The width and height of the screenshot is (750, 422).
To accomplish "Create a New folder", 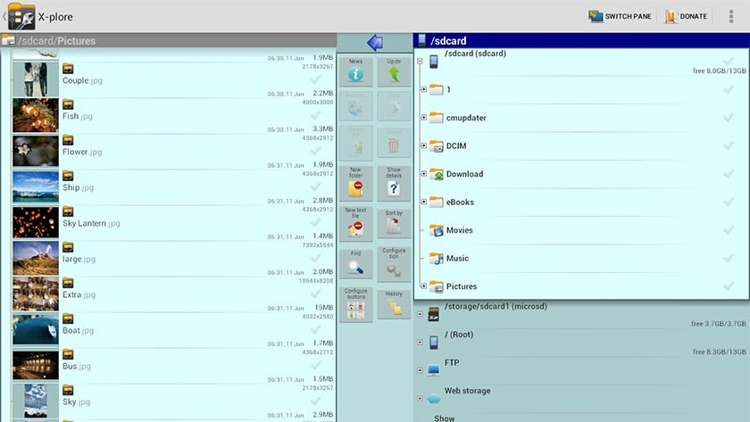I will click(x=355, y=183).
